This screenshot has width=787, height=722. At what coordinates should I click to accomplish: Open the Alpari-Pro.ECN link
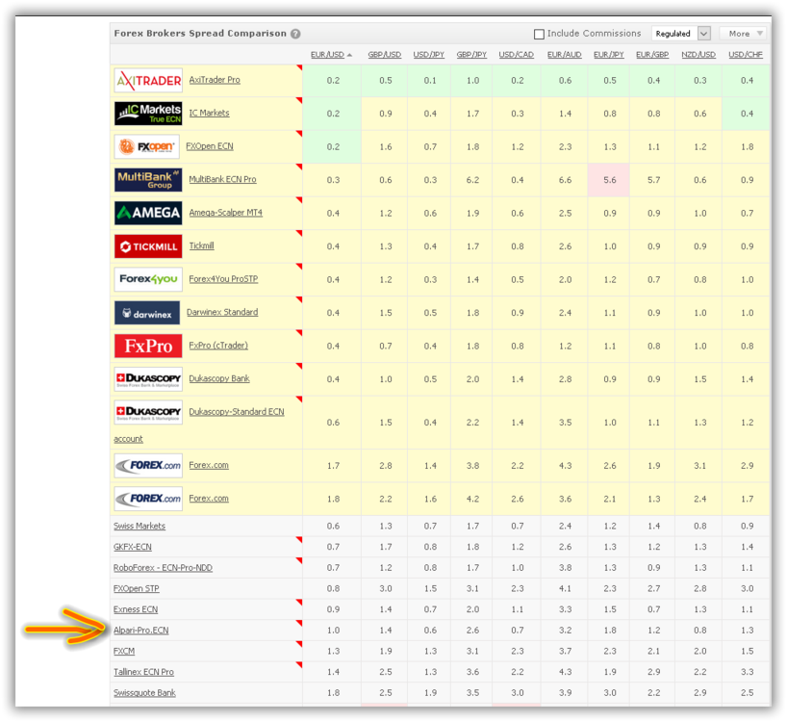(x=140, y=631)
